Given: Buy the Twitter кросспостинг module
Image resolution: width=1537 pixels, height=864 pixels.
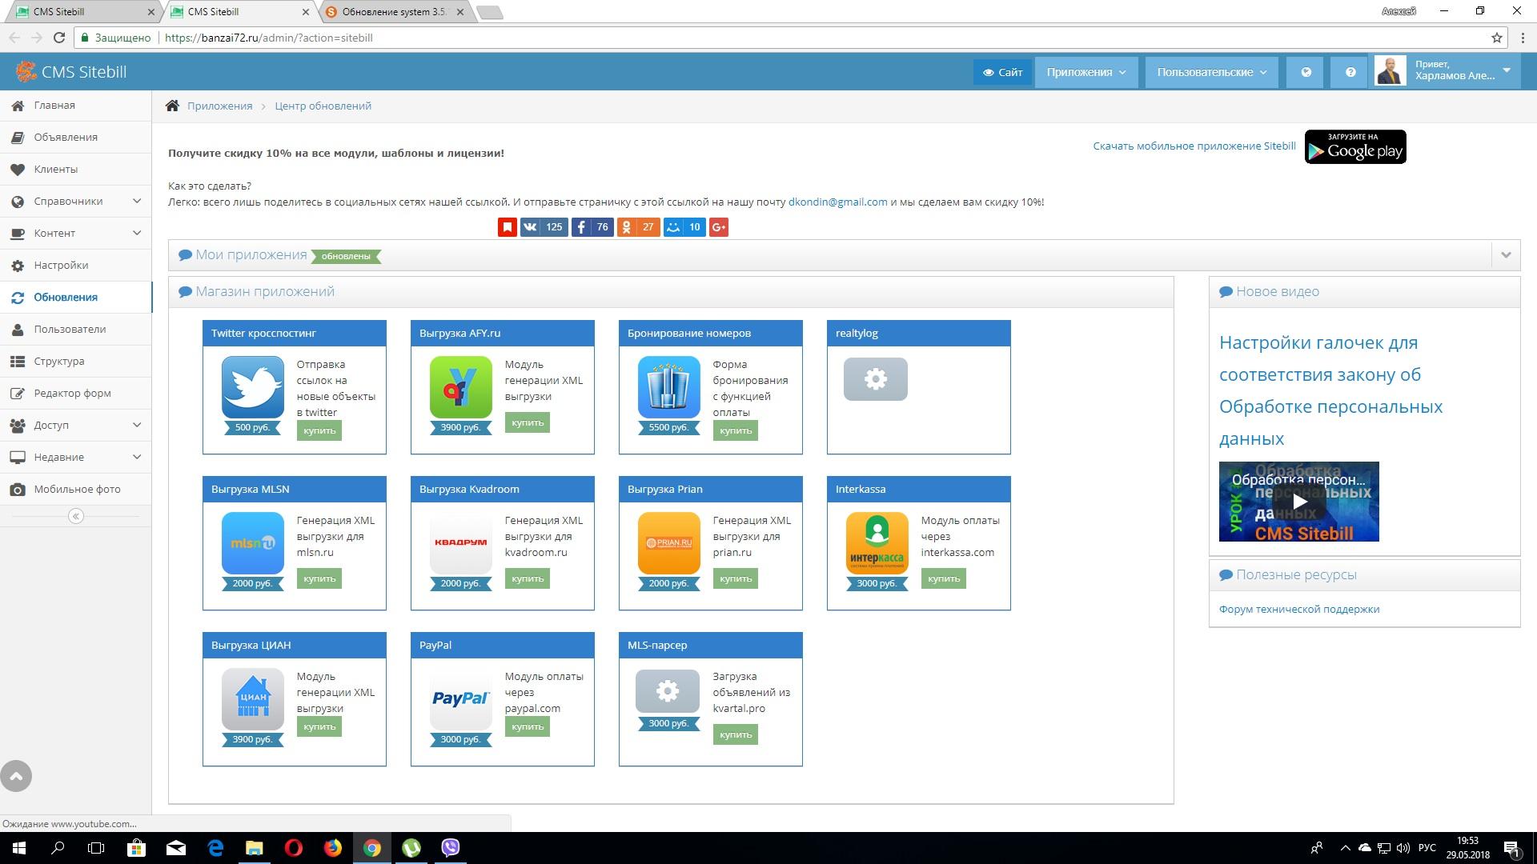Looking at the screenshot, I should (319, 430).
